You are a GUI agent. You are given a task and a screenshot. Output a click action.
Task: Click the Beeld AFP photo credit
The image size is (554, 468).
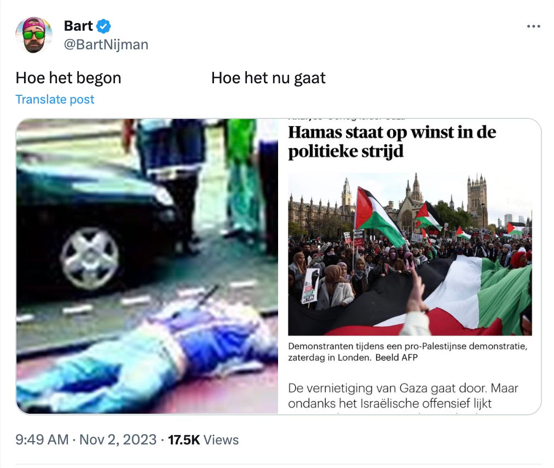tap(396, 357)
